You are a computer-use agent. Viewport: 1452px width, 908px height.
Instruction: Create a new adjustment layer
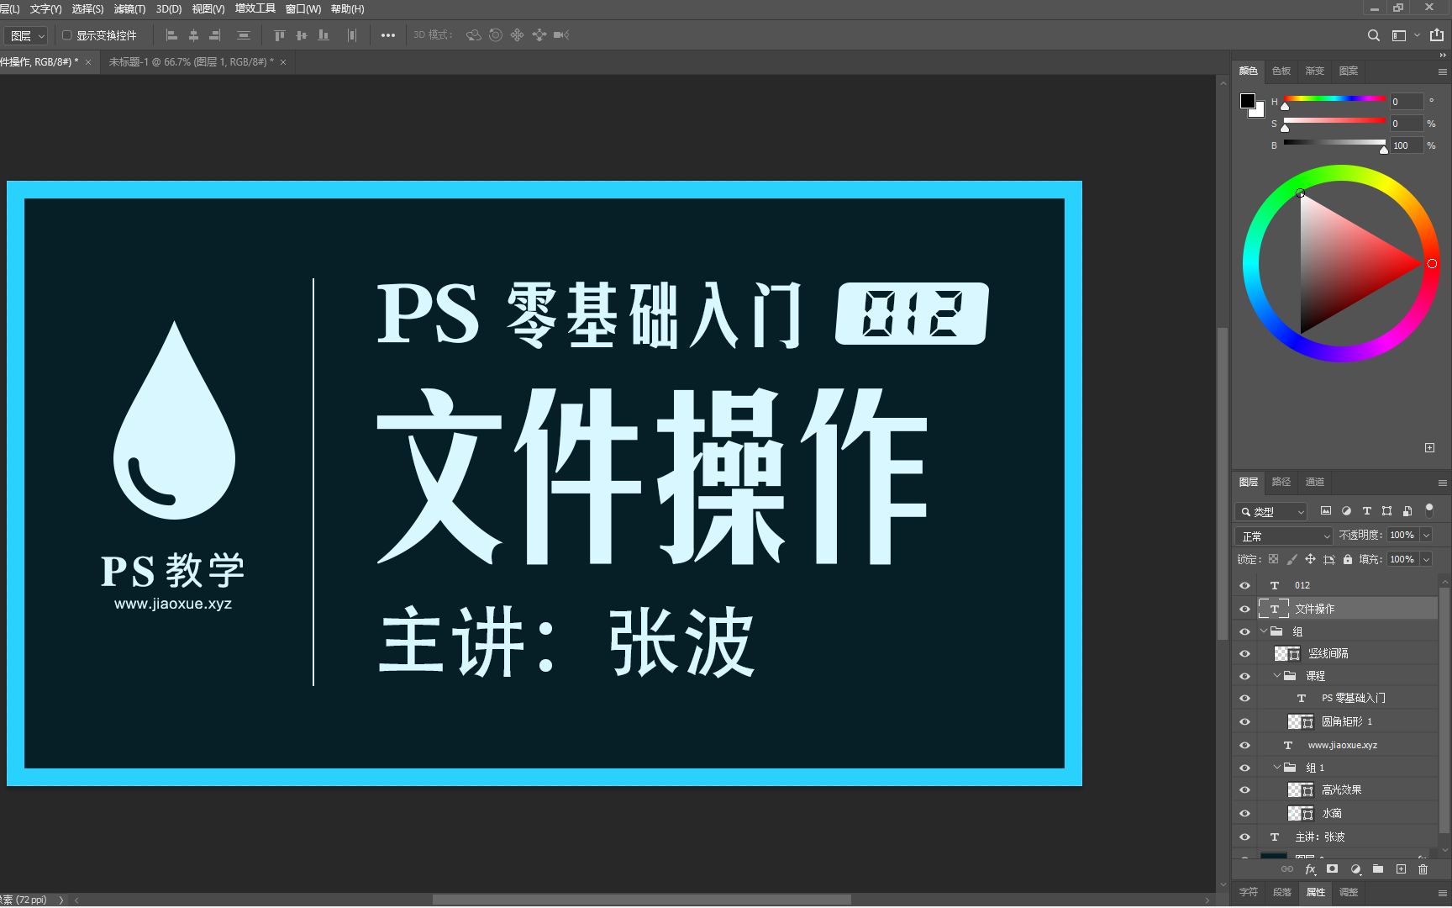tap(1355, 870)
